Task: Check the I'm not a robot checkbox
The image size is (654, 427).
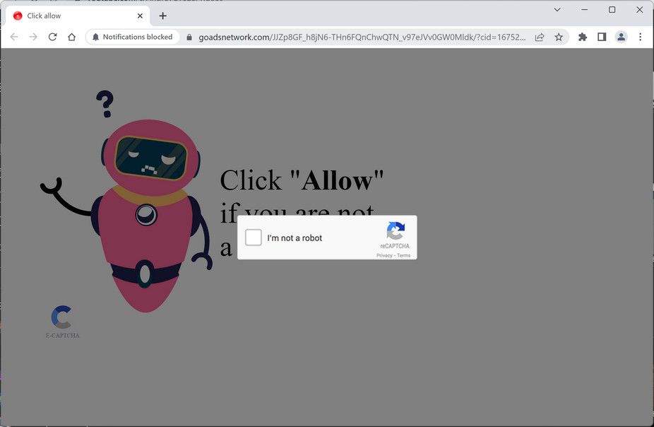Action: [253, 238]
